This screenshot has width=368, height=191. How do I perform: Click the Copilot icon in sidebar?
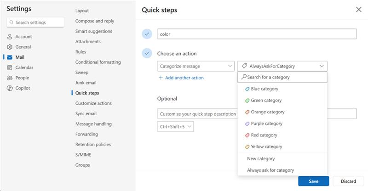[x=10, y=88]
